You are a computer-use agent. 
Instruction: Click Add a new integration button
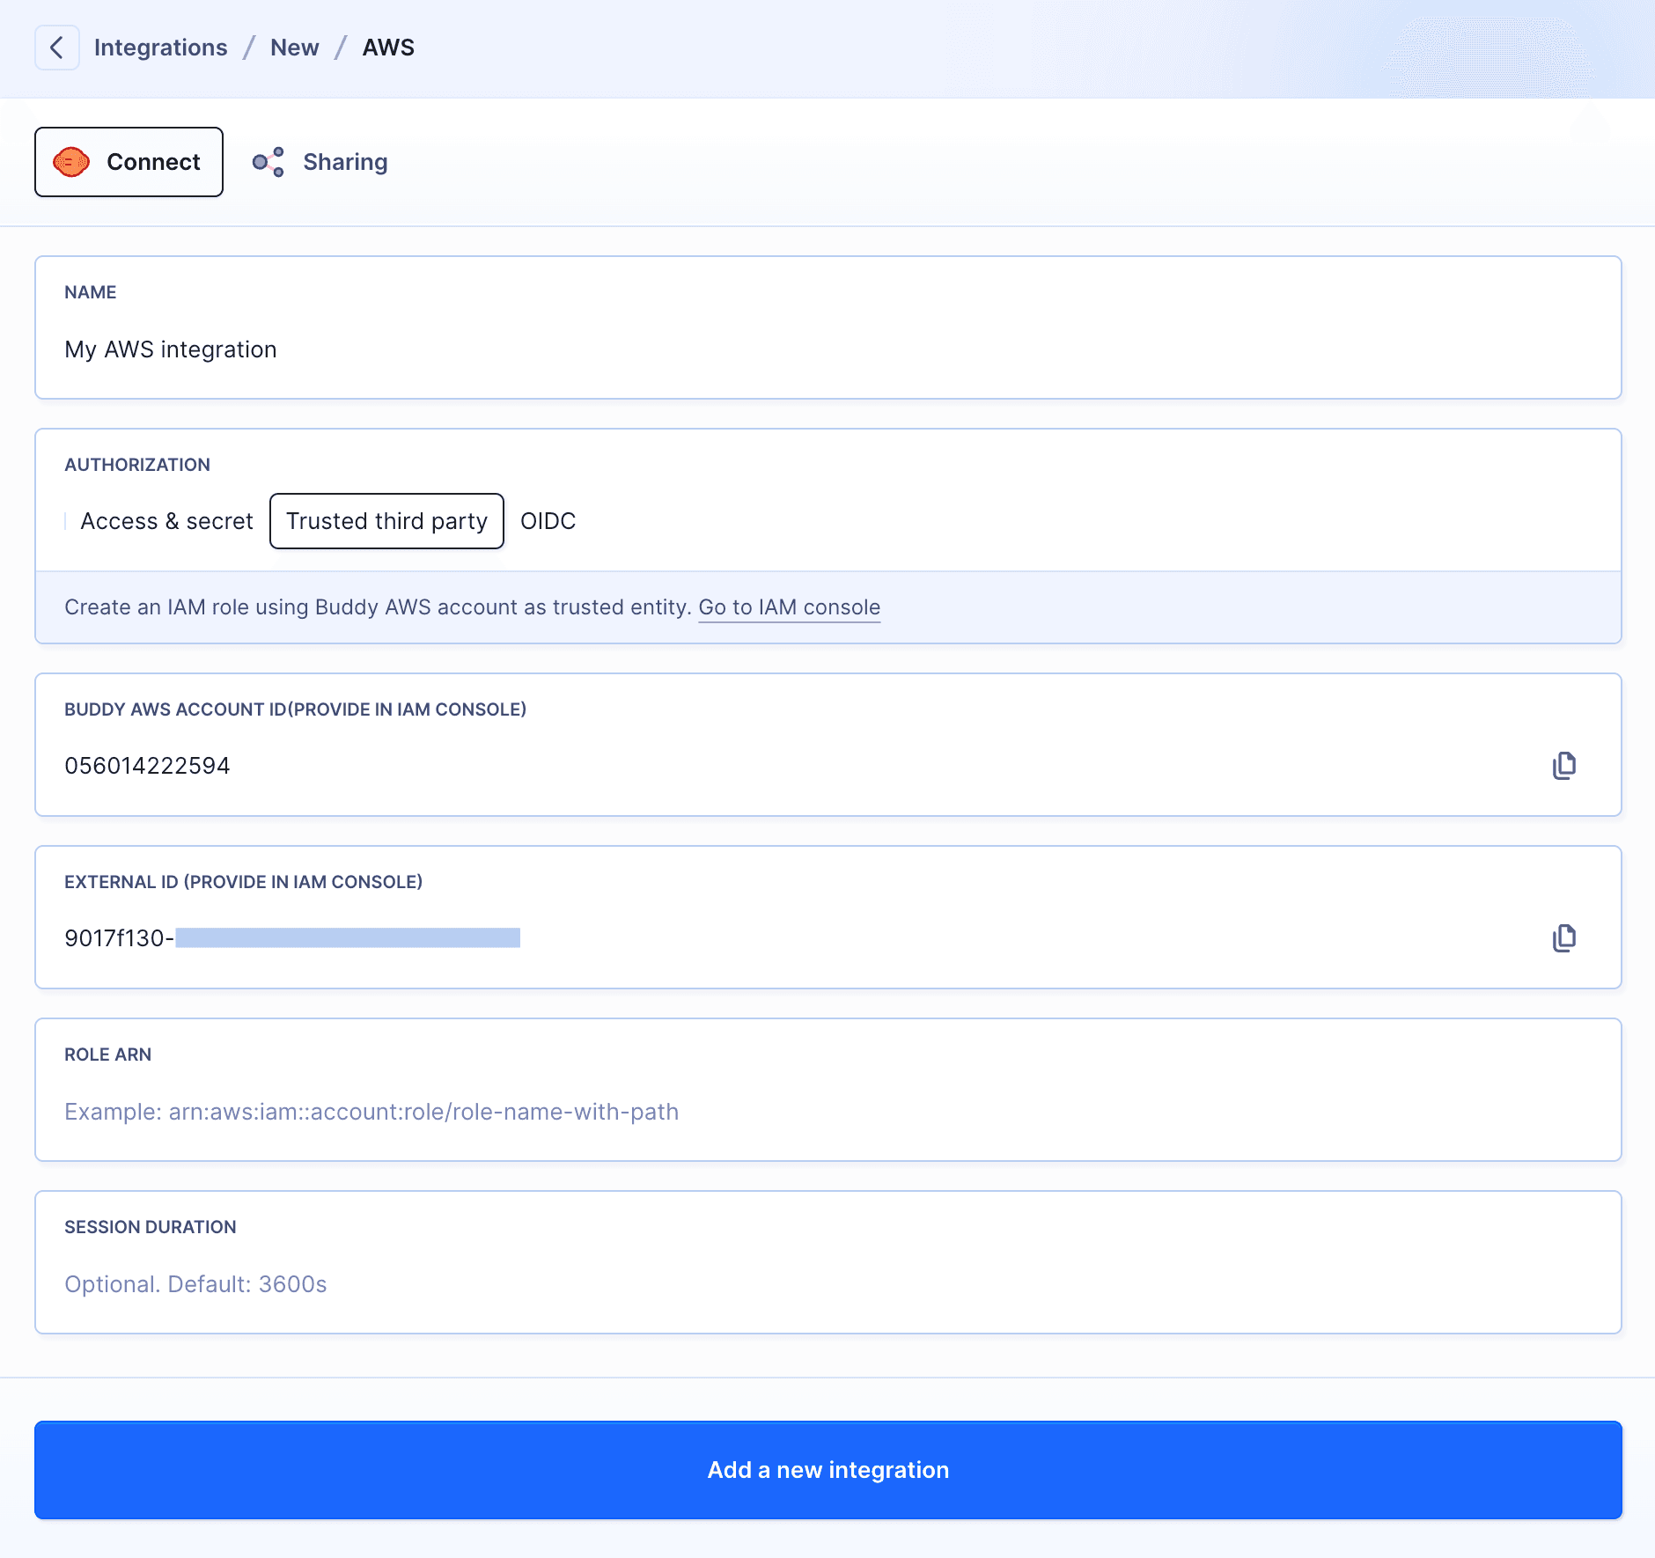[x=827, y=1470]
